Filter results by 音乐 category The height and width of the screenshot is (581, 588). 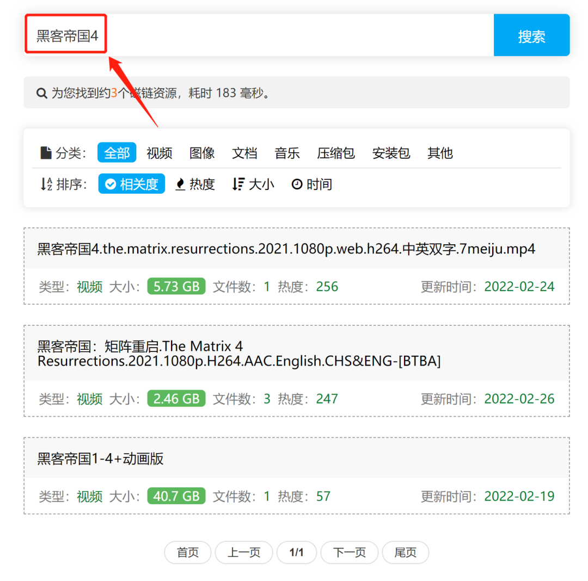(x=287, y=153)
